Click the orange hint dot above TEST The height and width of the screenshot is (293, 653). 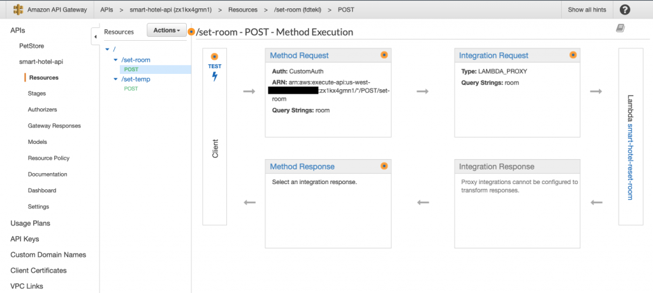point(214,57)
